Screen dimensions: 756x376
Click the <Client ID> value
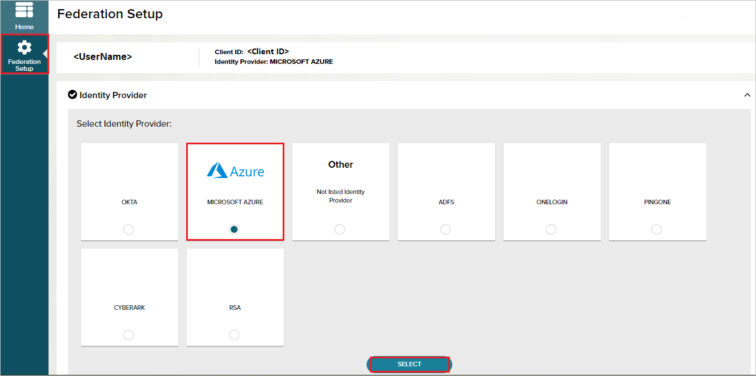[268, 51]
